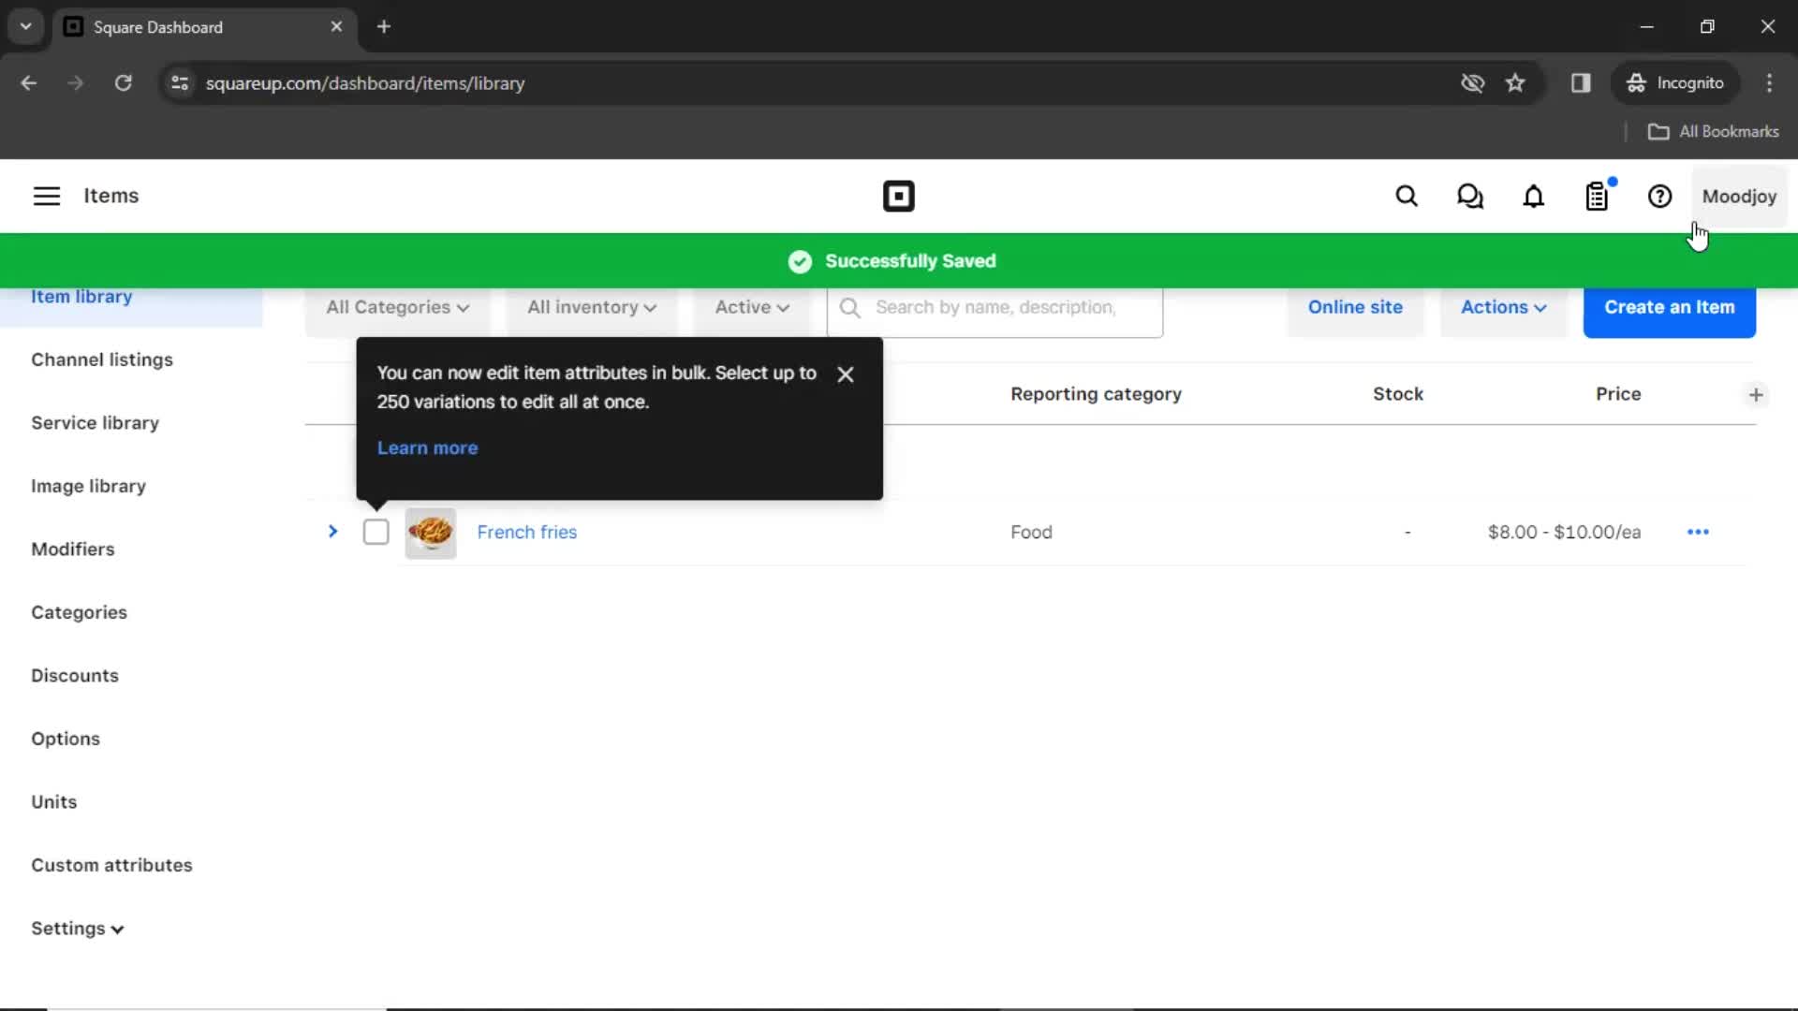This screenshot has height=1011, width=1798.
Task: Go to Service library
Action: click(x=95, y=423)
